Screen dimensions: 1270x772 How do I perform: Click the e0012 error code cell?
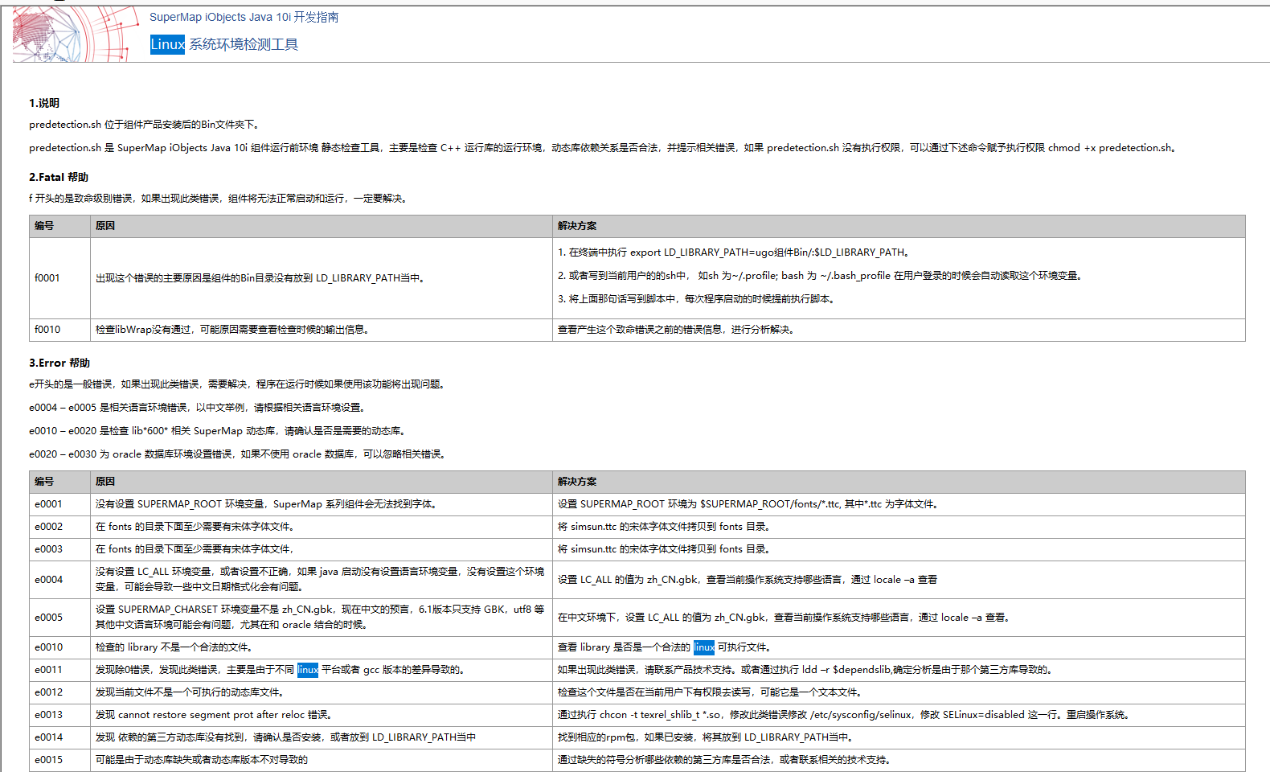point(59,692)
